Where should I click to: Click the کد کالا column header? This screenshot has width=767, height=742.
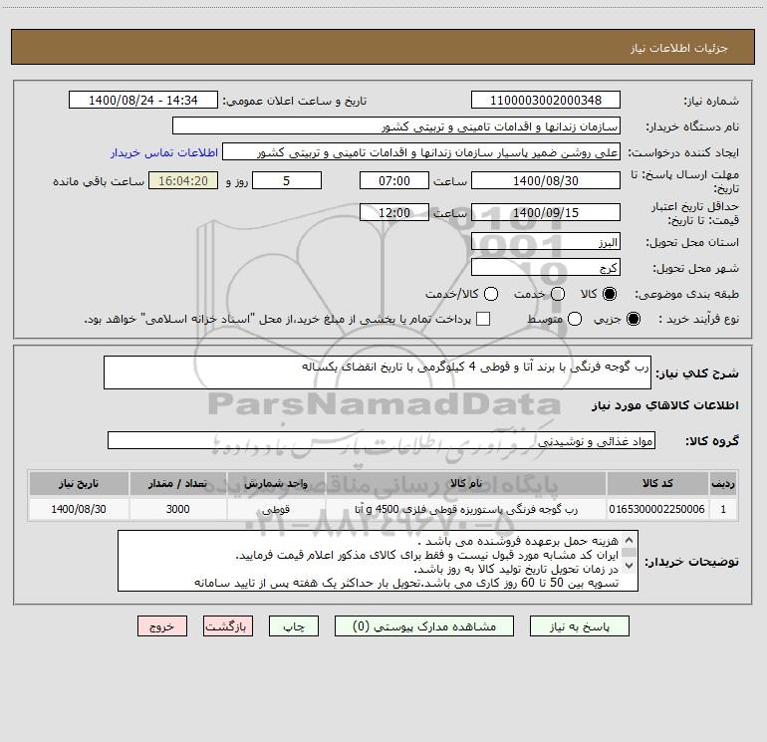coord(657,483)
